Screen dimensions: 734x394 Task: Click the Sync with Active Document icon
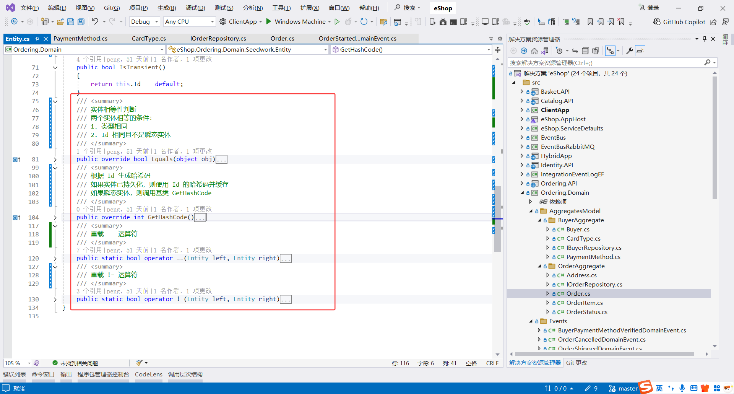point(575,51)
